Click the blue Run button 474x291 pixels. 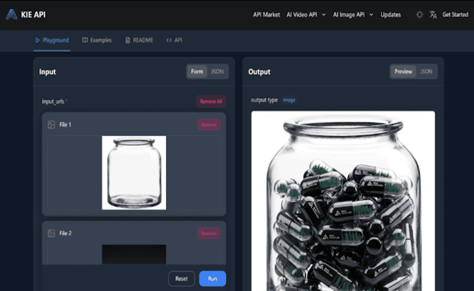click(212, 279)
